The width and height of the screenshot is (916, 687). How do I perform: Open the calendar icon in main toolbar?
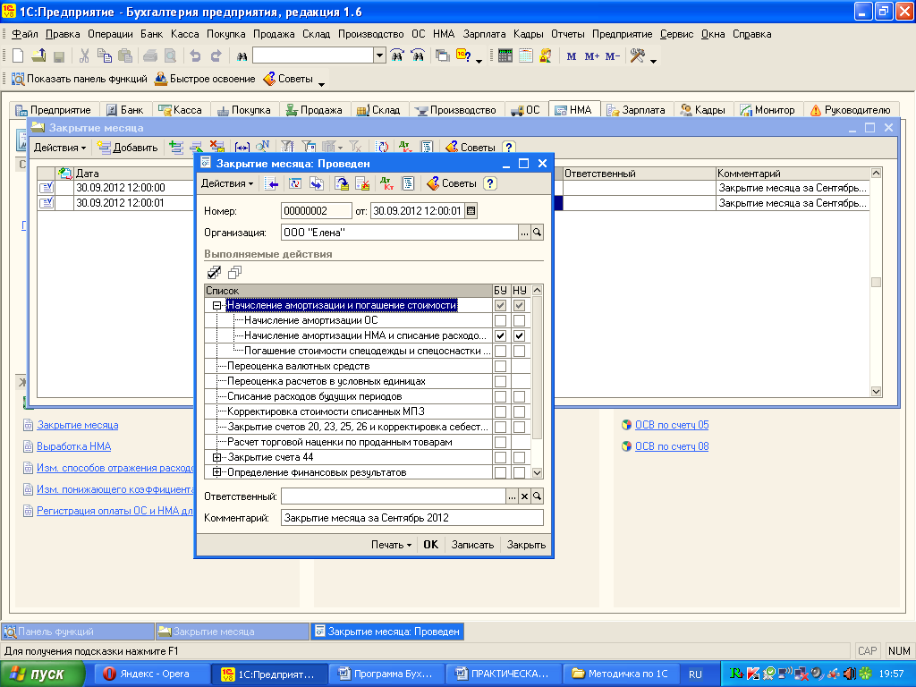point(526,55)
